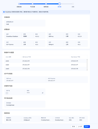Click the Zone 名称 column header
Screen dimensions: 98x129
coord(8,57)
